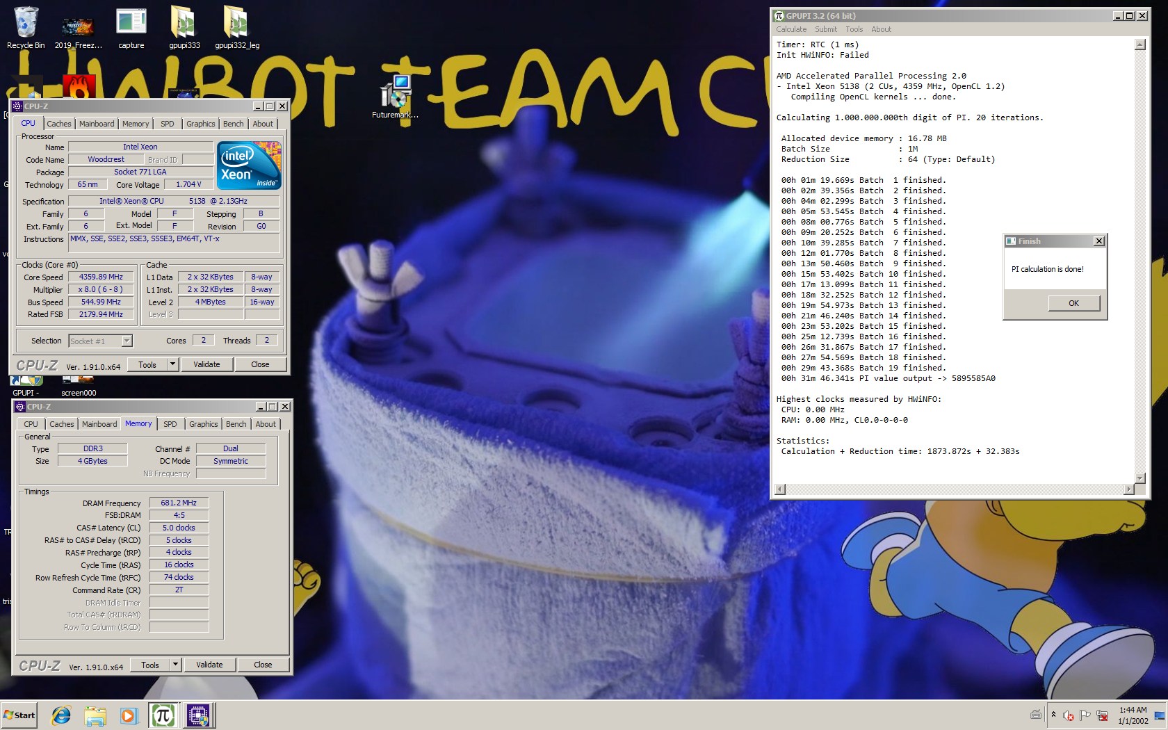Launch Windows Media Player from the taskbar
The width and height of the screenshot is (1168, 730).
129,715
